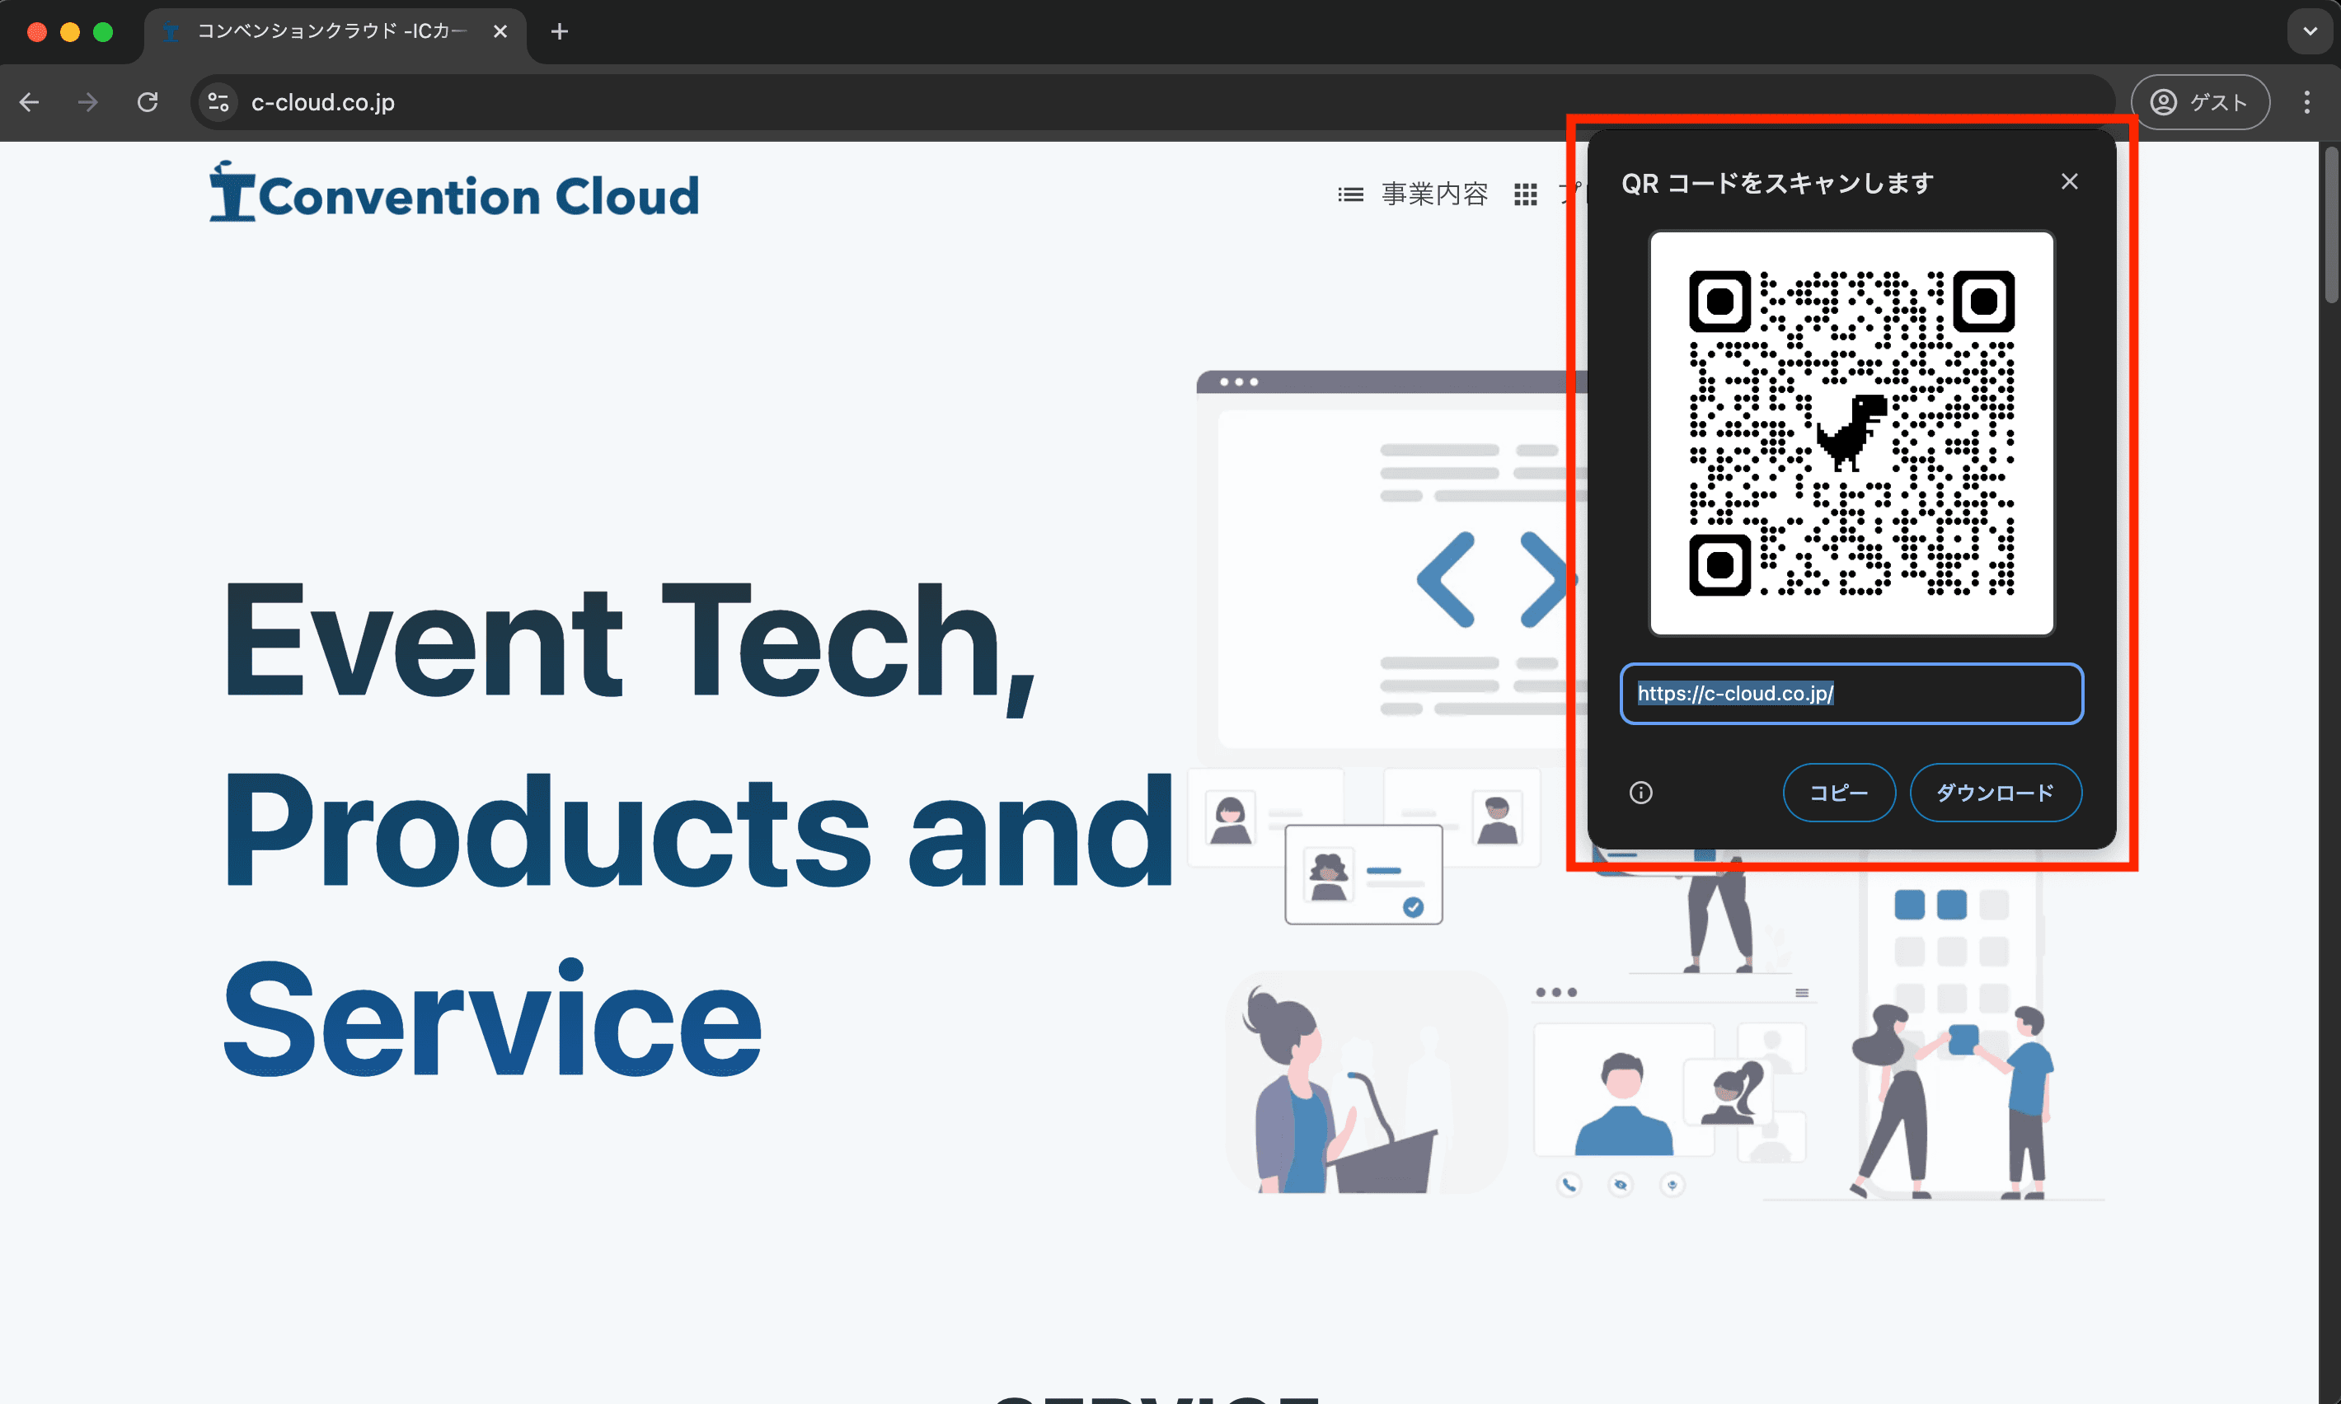This screenshot has width=2341, height=1404.
Task: Open the Chrome three-dot menu
Action: [x=2307, y=102]
